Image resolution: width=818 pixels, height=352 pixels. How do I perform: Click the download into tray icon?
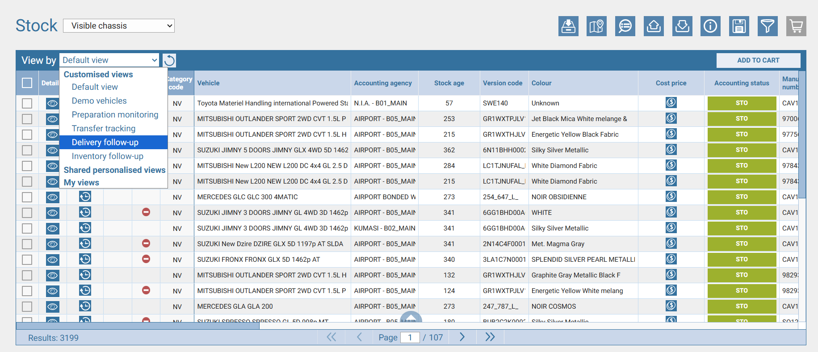(x=682, y=26)
